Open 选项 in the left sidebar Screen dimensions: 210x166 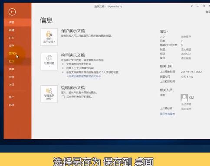[x=17, y=105]
